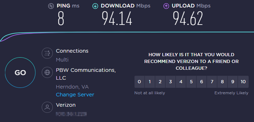The height and width of the screenshot is (122, 254).
Task: Select rating 7 on likelihood scale
Action: pos(212,82)
